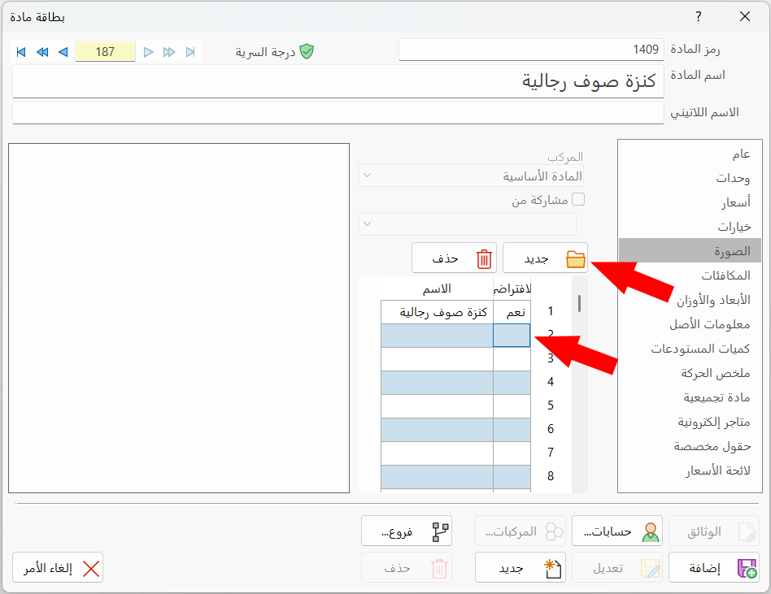Click the item name field كنزة صوف رجالية

click(338, 81)
